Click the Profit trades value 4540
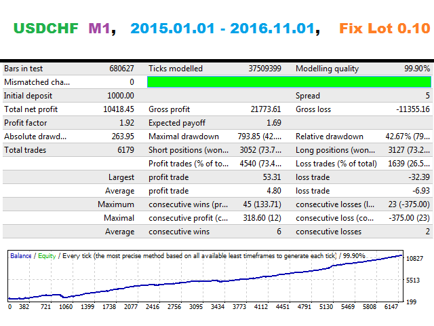 tap(260, 164)
